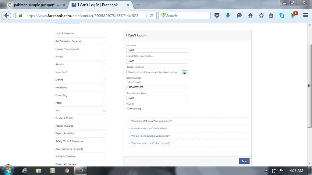Show hidden tray icons arrow
Image resolution: width=312 pixels, height=175 pixels.
pos(266,171)
